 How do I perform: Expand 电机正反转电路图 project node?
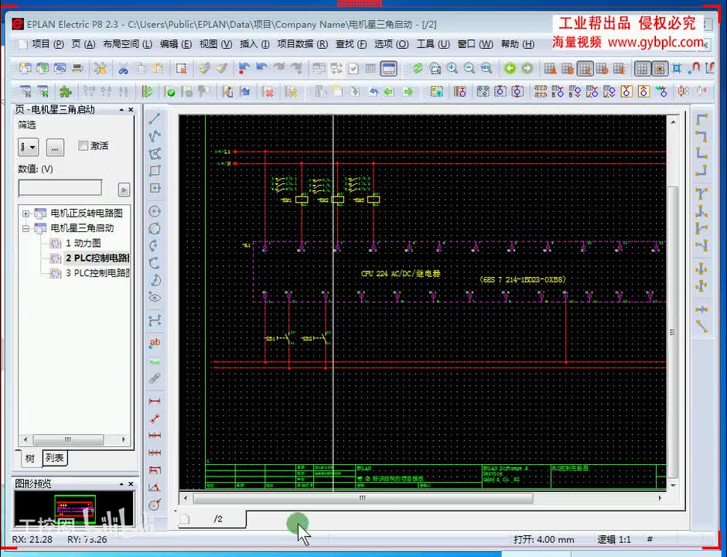26,214
